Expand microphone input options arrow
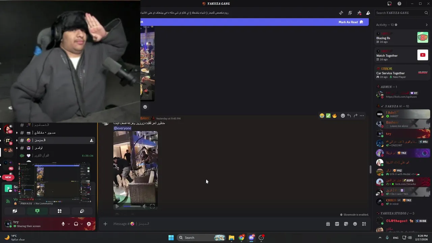Screen dimensions: 432x243 (x=69, y=224)
